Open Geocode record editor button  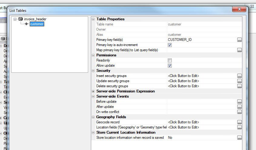coord(239,122)
